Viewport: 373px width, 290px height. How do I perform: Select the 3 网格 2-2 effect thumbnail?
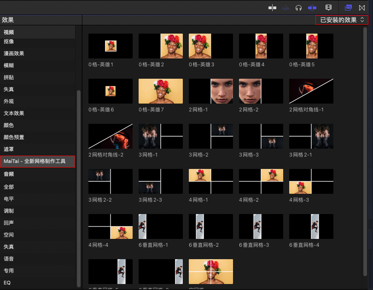pos(111,181)
